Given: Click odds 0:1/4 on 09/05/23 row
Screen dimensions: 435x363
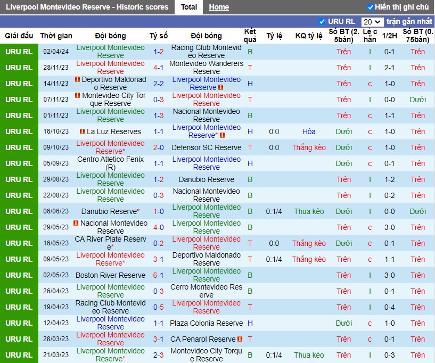Looking at the screenshot, I should [x=274, y=259].
